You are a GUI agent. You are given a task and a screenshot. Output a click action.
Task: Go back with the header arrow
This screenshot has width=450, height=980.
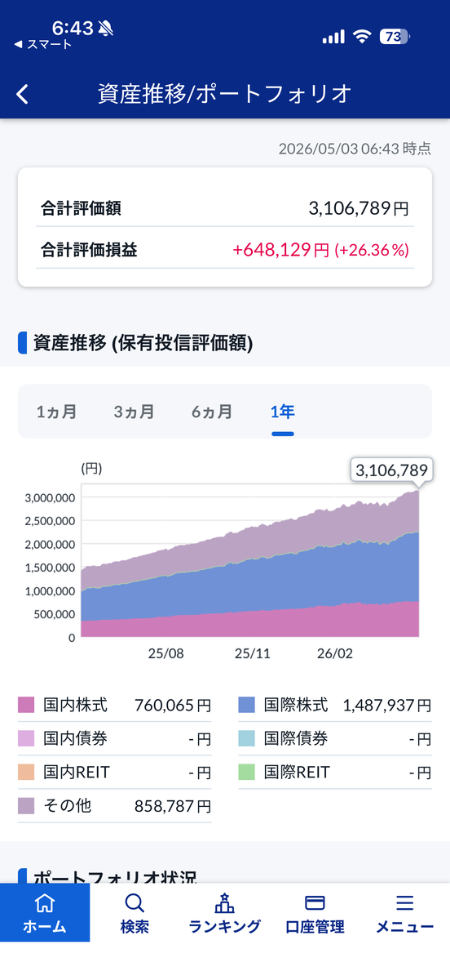tap(22, 94)
